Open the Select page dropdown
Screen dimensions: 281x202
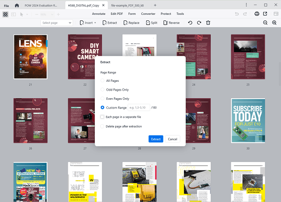57,23
